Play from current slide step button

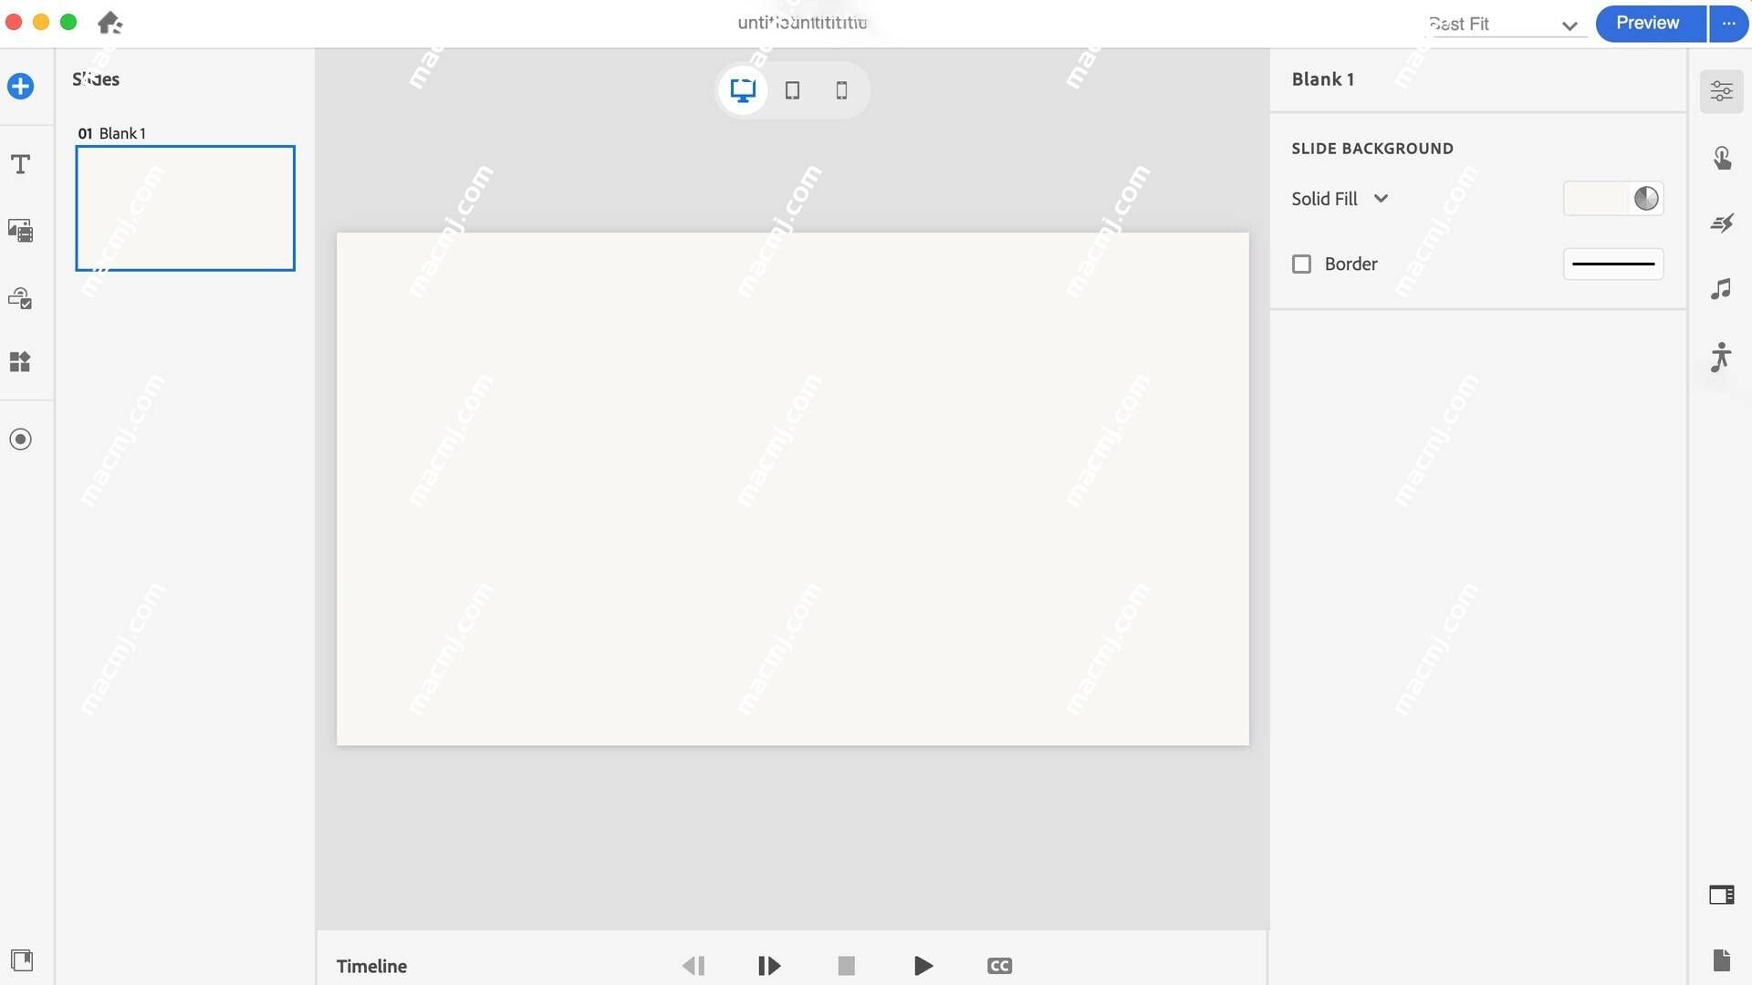(x=768, y=966)
